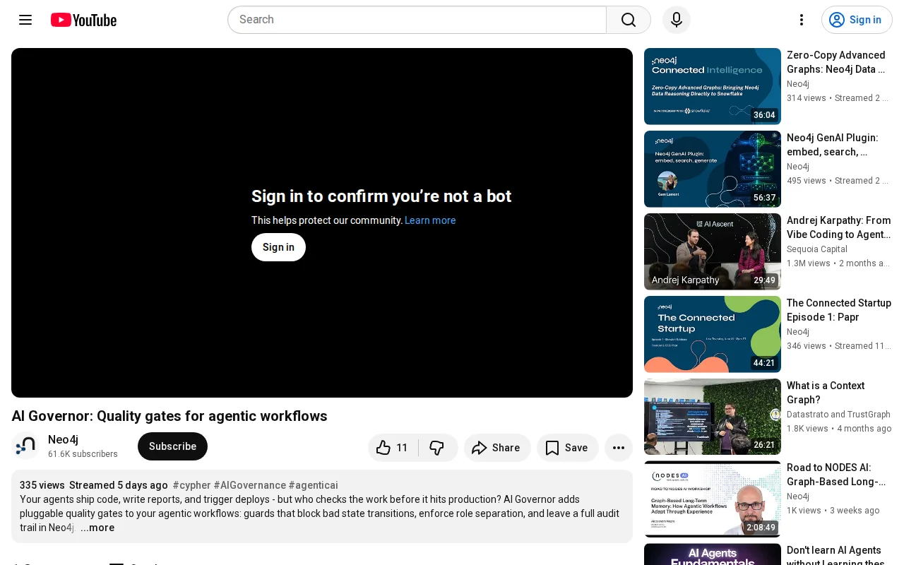
Task: Open What is a Context Graph thumbnail
Action: (x=713, y=417)
